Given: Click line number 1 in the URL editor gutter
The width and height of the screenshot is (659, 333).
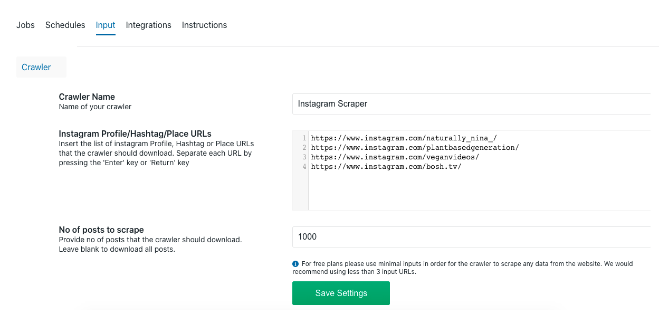Looking at the screenshot, I should (x=304, y=138).
